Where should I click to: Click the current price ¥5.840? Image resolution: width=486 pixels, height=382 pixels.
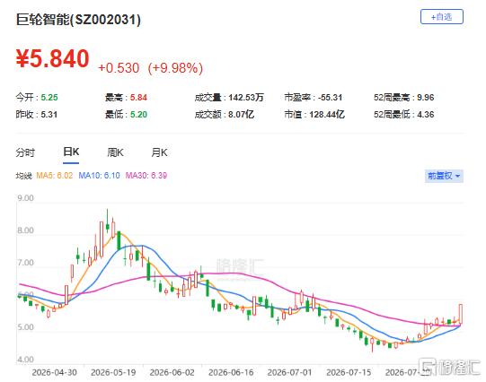(x=52, y=58)
